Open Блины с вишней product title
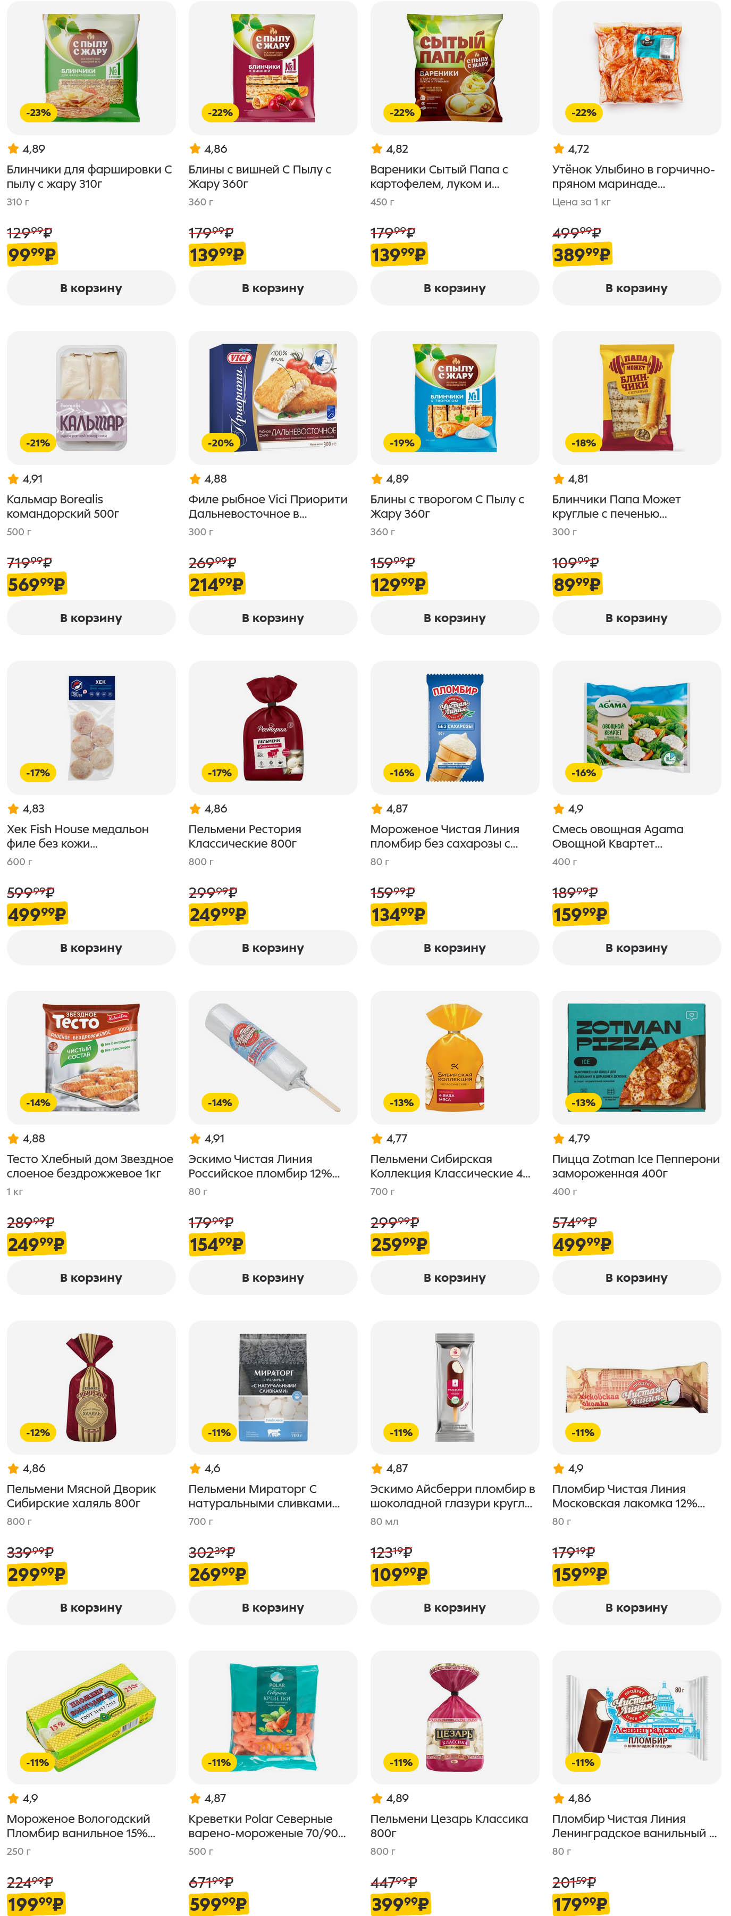This screenshot has height=1916, width=731. click(x=259, y=176)
